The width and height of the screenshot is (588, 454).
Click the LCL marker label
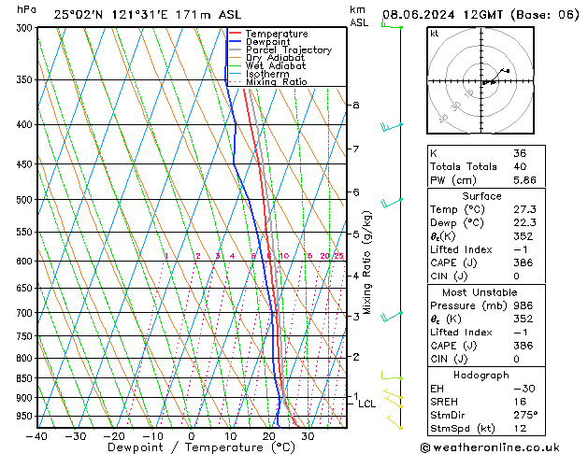point(367,404)
